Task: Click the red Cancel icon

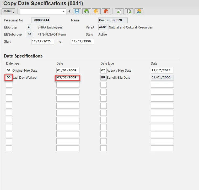Action: [106, 11]
